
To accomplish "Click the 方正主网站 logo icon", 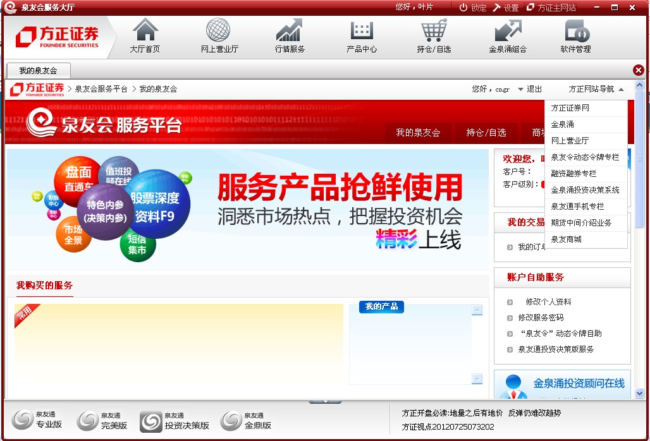I will coord(530,8).
